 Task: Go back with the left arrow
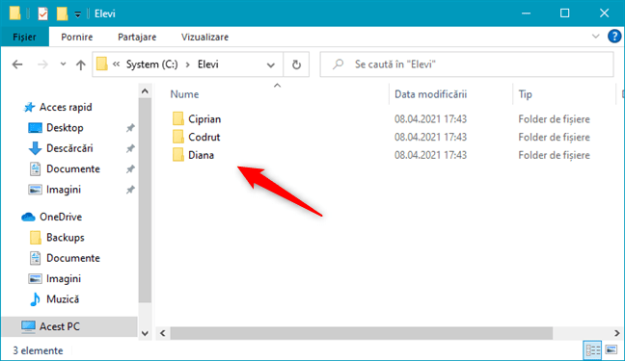pos(17,64)
